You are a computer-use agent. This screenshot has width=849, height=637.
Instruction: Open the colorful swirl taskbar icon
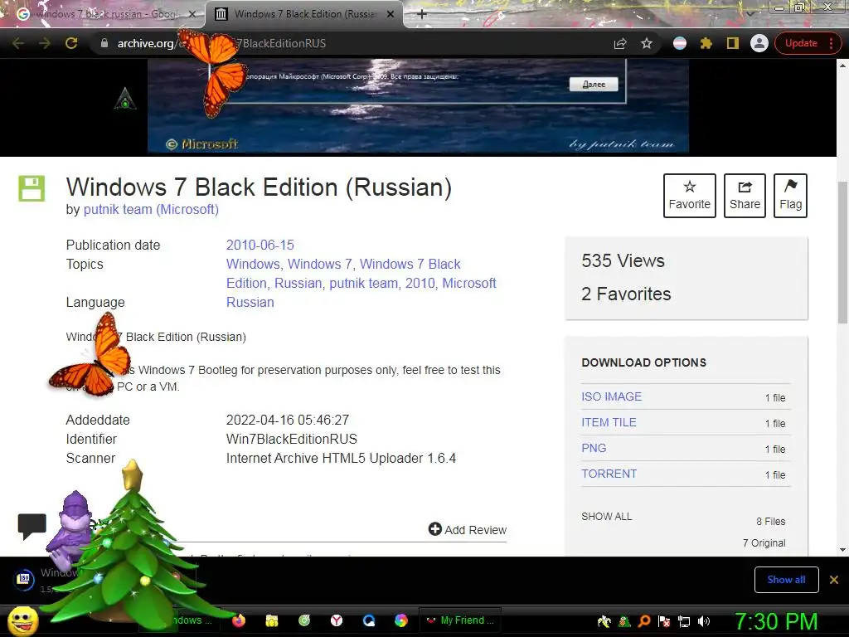(401, 620)
